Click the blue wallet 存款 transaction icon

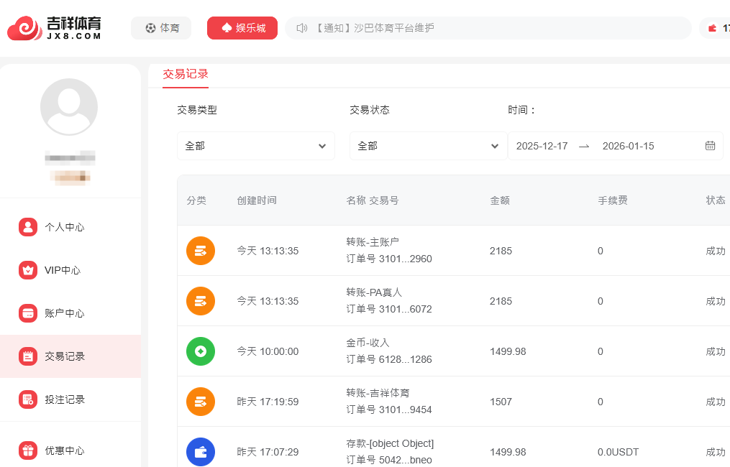tap(201, 452)
